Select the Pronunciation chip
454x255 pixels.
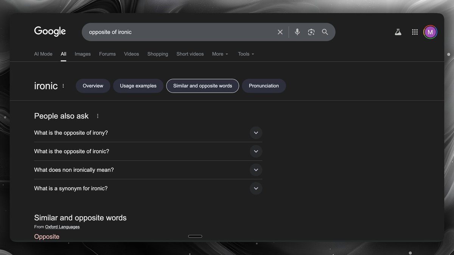click(264, 86)
